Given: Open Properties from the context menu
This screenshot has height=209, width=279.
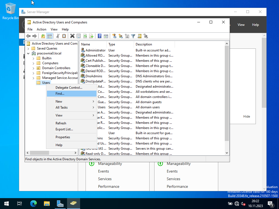Looking at the screenshot, I should [72, 137].
